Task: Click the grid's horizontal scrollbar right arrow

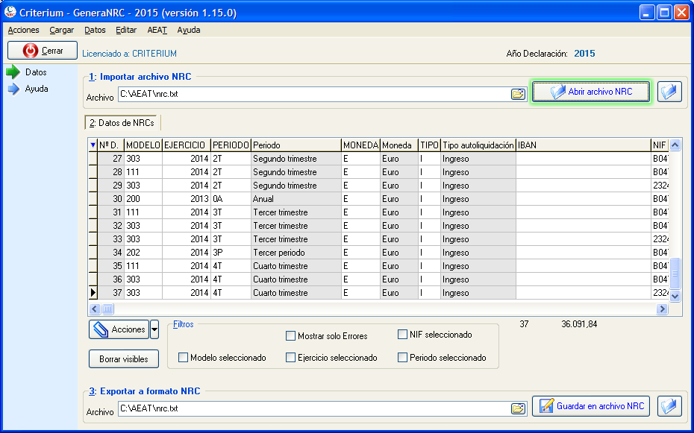Action: tap(662, 309)
